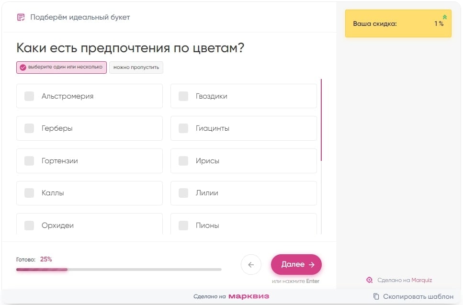The image size is (463, 305).
Task: Open the Сделано на Marquiz link
Action: click(x=404, y=280)
